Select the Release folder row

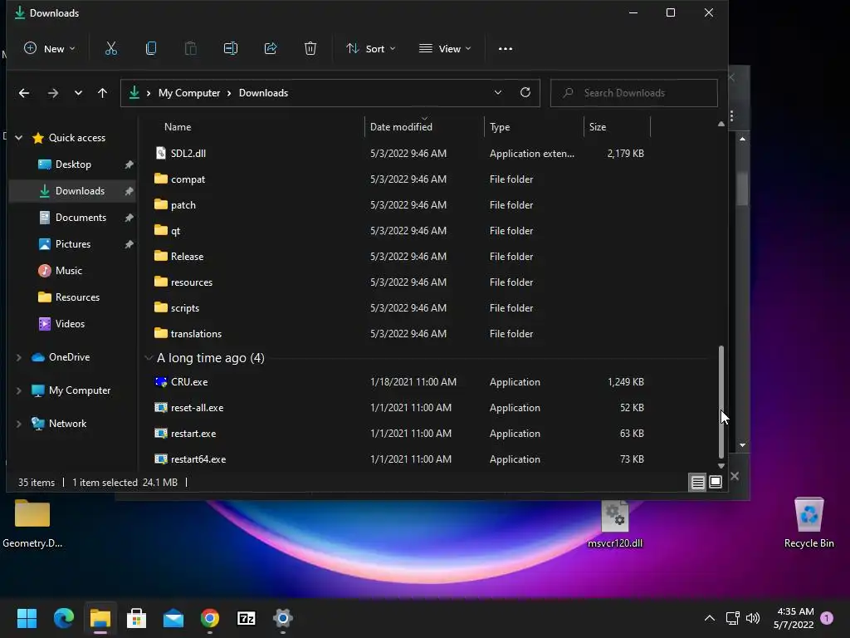click(399, 257)
